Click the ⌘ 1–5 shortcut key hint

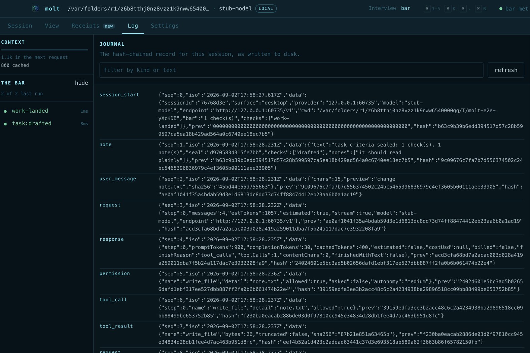[432, 8]
